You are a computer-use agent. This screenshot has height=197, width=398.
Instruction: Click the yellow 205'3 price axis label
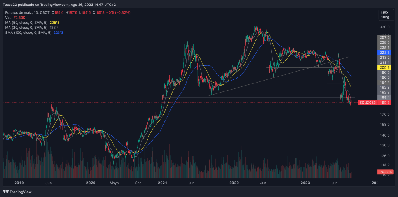click(384, 67)
